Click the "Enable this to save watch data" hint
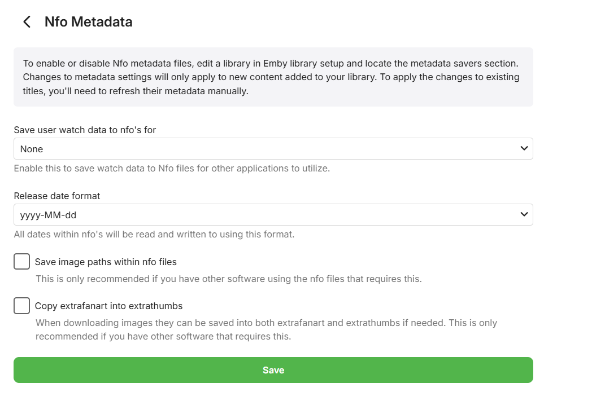This screenshot has height=401, width=605. [x=172, y=168]
